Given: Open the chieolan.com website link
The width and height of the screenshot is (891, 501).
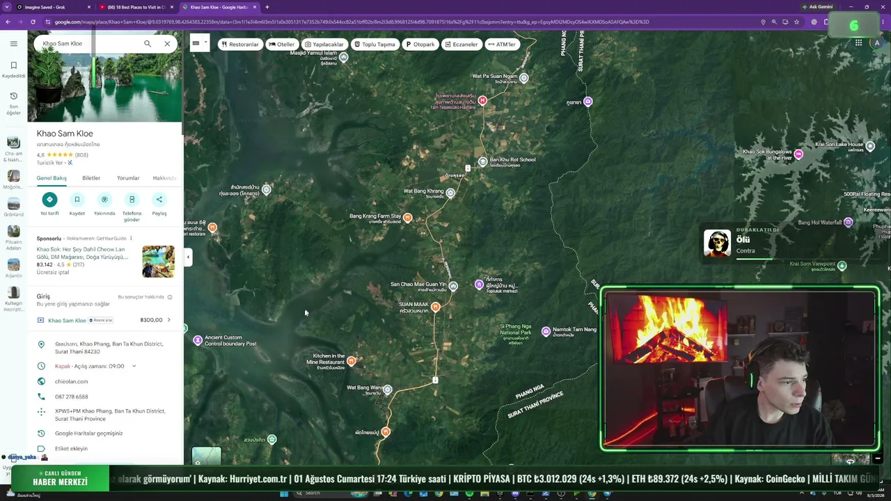Looking at the screenshot, I should (x=72, y=381).
